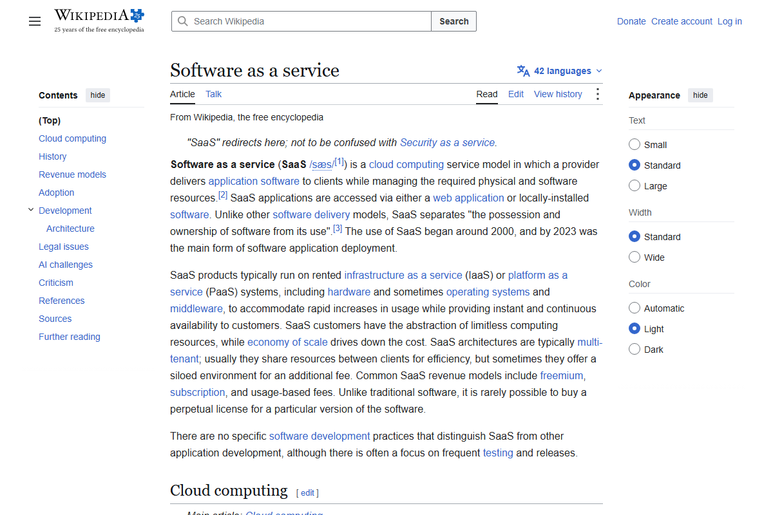Open the three-dot page tools menu
Image resolution: width=773 pixels, height=515 pixels.
597,94
